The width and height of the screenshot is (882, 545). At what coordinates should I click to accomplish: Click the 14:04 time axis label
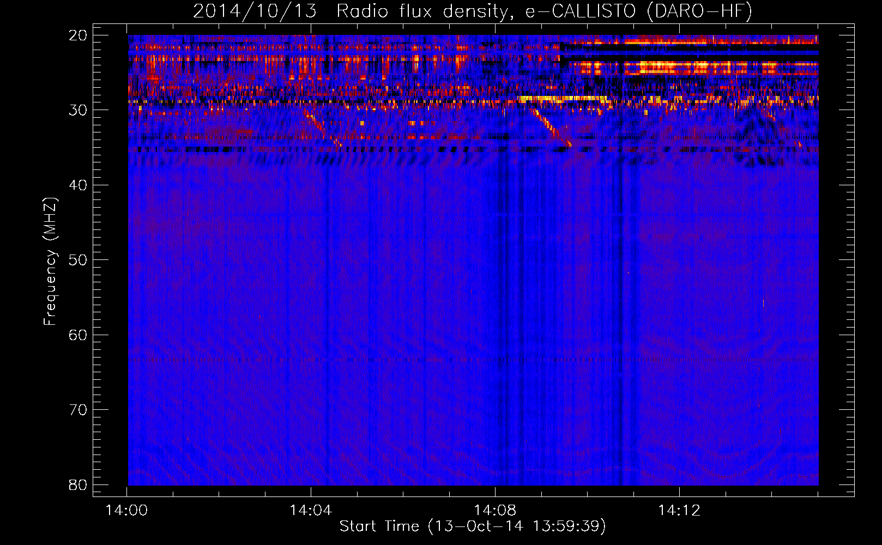311,511
